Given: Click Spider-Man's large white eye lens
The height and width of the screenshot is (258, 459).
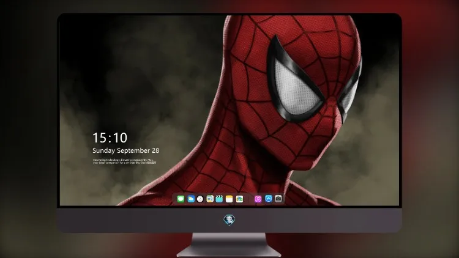Looking at the screenshot, I should pos(294,88).
